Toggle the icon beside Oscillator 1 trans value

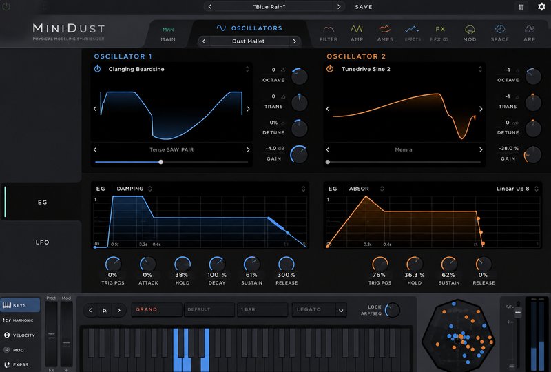(283, 96)
